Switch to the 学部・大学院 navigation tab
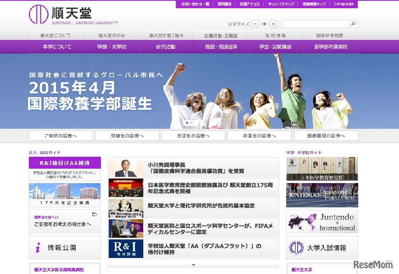This screenshot has width=399, height=274. click(x=111, y=47)
